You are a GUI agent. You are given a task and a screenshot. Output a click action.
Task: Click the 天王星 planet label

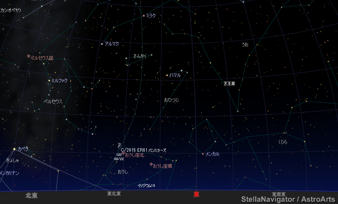coord(229,83)
